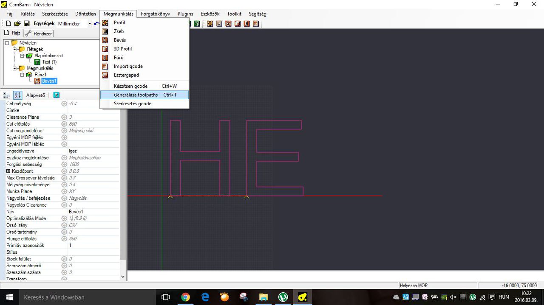Collapse the Névtelen root tree node

[7, 43]
